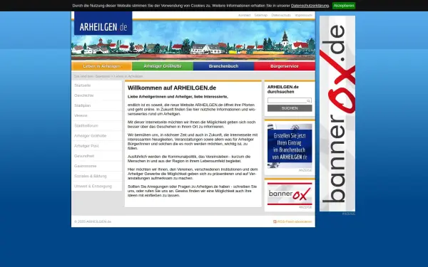Screen dimensions: 428x267
Task: Click the ARHEILGEN.de logo
Action: (x=103, y=23)
